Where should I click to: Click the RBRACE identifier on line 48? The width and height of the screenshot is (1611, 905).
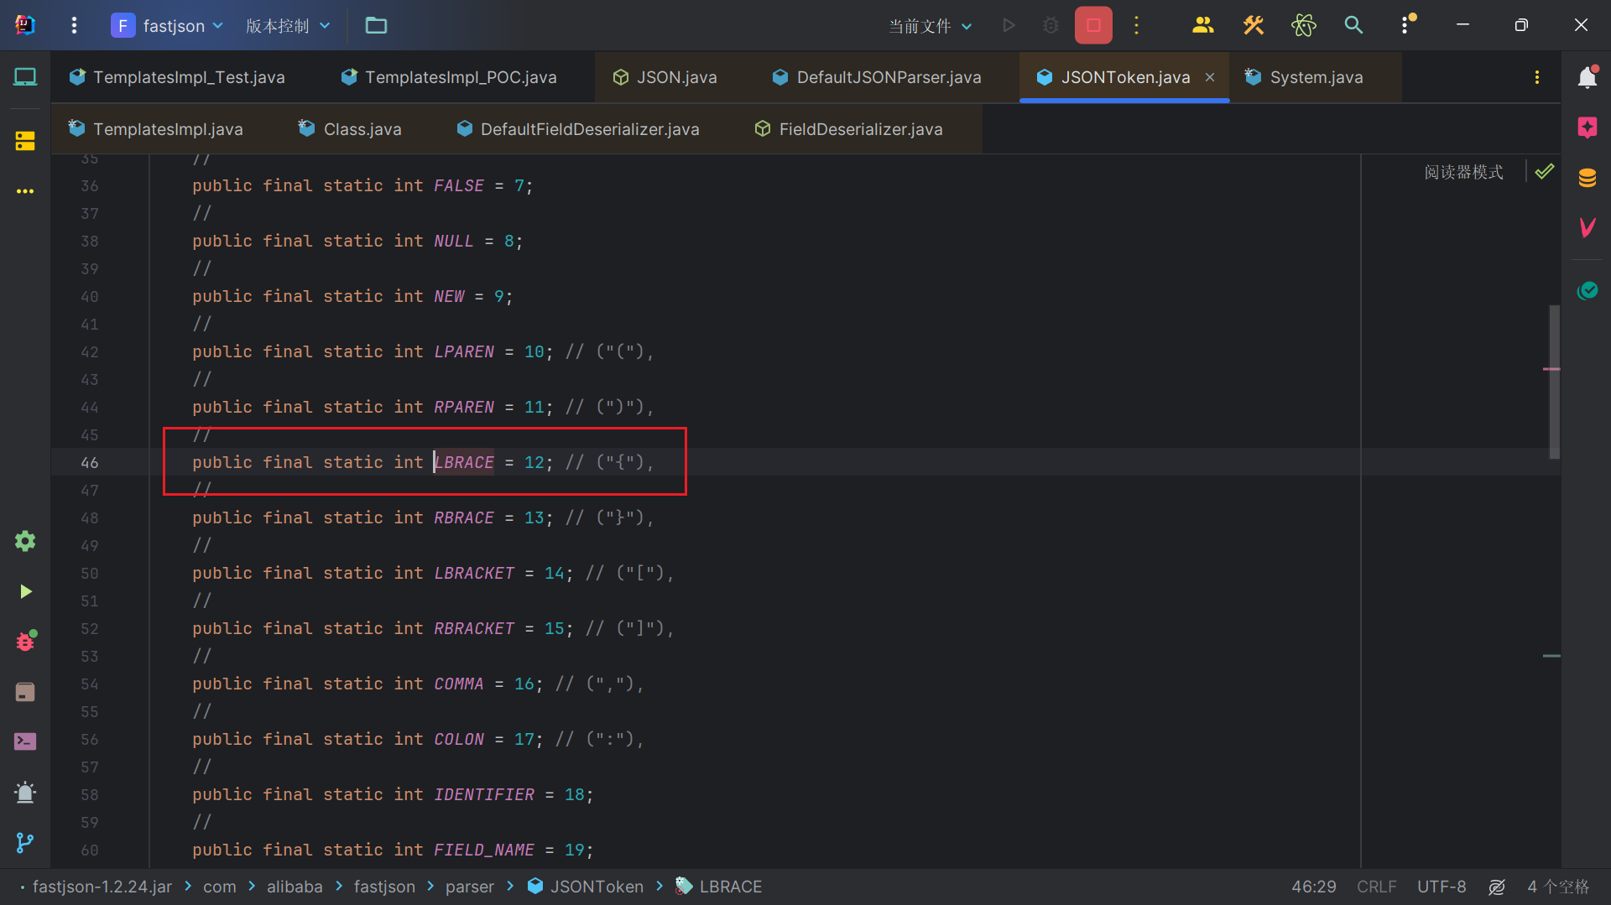(464, 518)
